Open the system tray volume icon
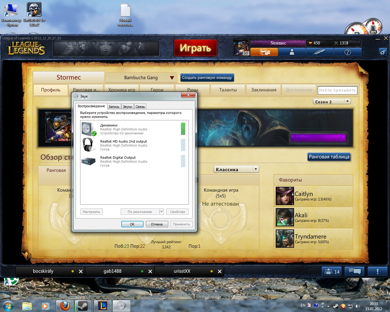Screen dimensions: 390x312 [x=357, y=306]
